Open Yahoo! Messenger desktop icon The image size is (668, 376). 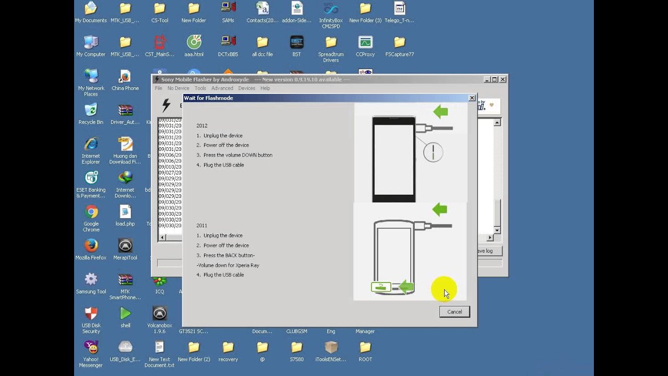click(91, 355)
